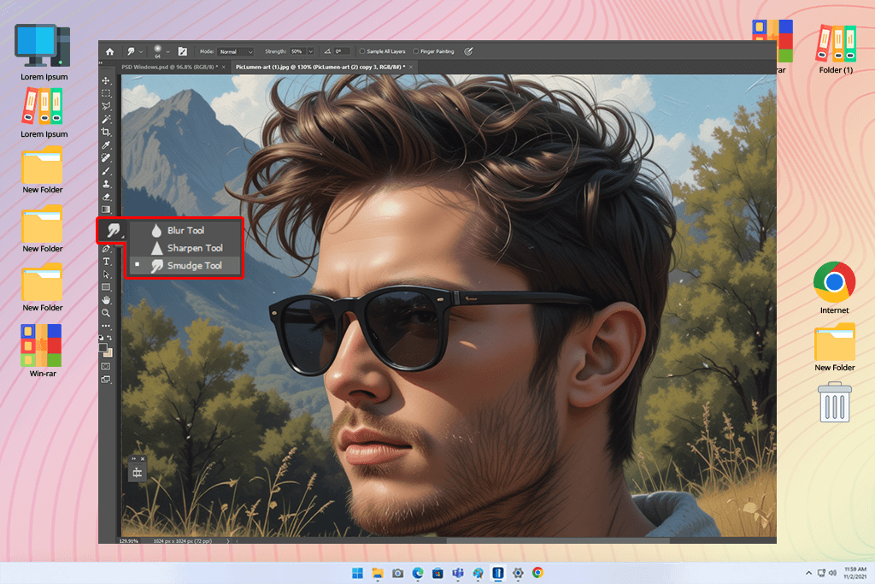
Task: Show hidden system tray icons
Action: pos(808,573)
